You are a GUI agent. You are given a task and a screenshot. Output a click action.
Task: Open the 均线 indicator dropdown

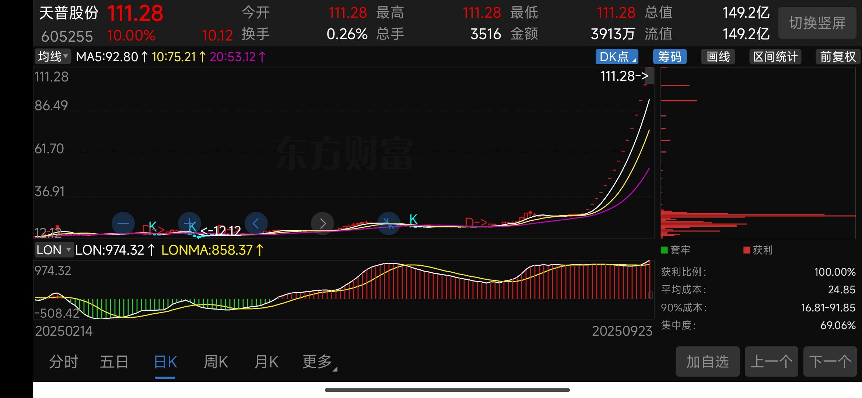coord(53,57)
